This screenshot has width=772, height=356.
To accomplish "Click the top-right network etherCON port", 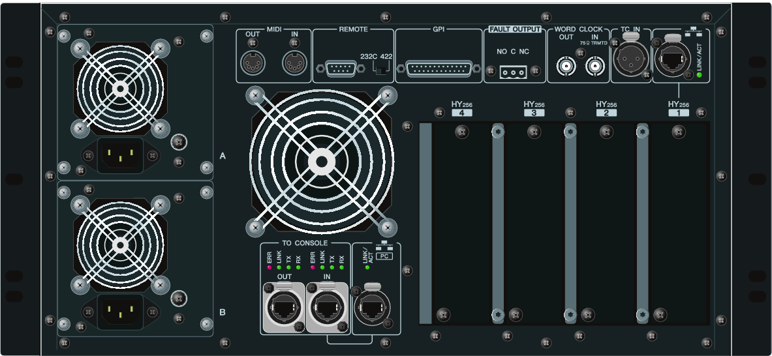I will [672, 61].
